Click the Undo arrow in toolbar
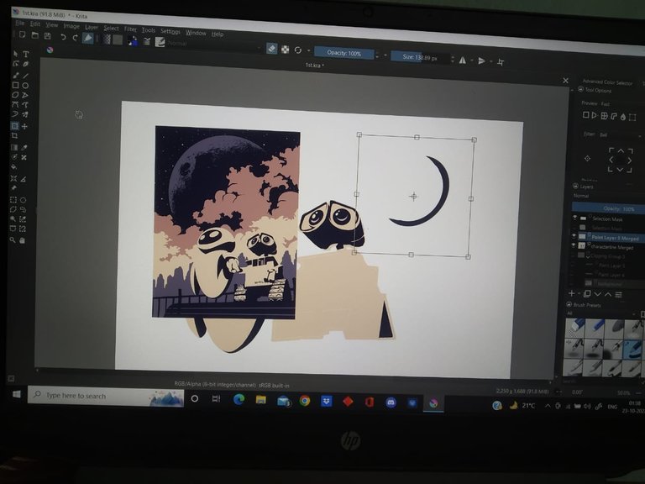The height and width of the screenshot is (484, 645). [63, 37]
